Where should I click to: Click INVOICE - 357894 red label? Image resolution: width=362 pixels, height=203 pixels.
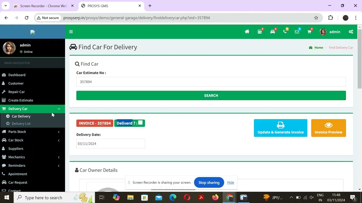pyautogui.click(x=95, y=123)
